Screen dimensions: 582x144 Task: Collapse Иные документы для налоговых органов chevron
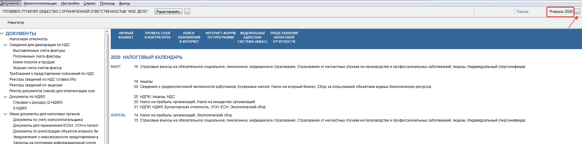tap(5, 114)
